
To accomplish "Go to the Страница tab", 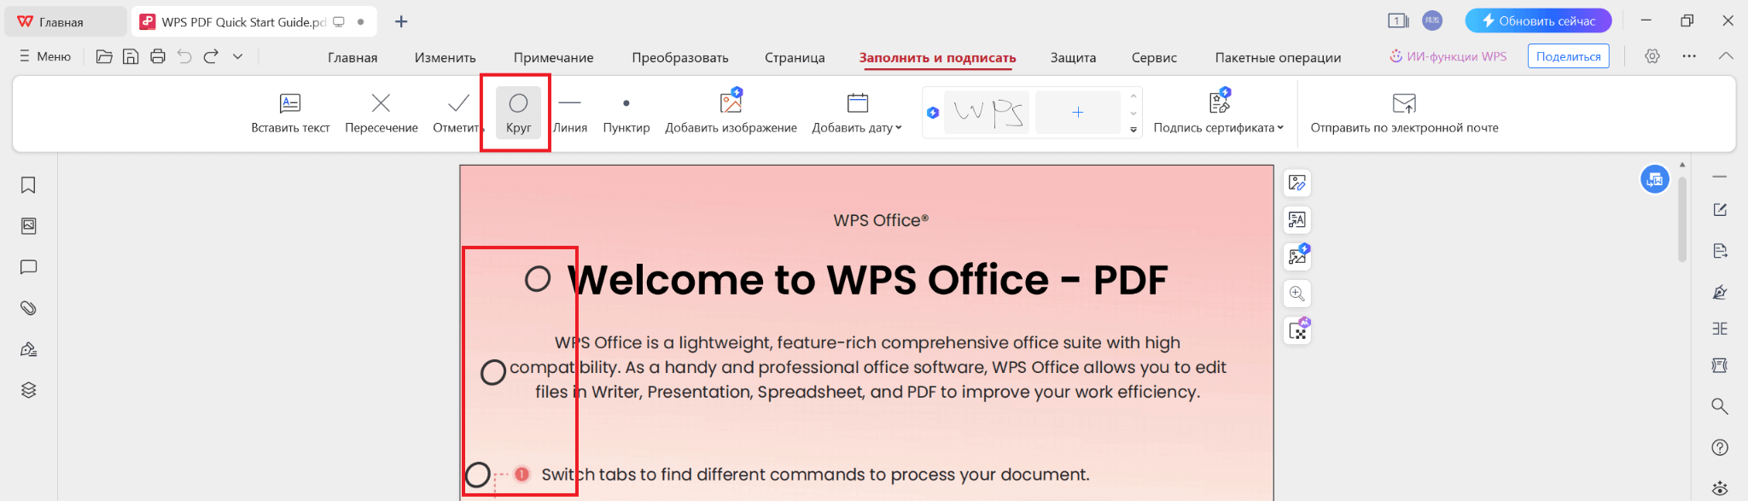I will [x=795, y=57].
